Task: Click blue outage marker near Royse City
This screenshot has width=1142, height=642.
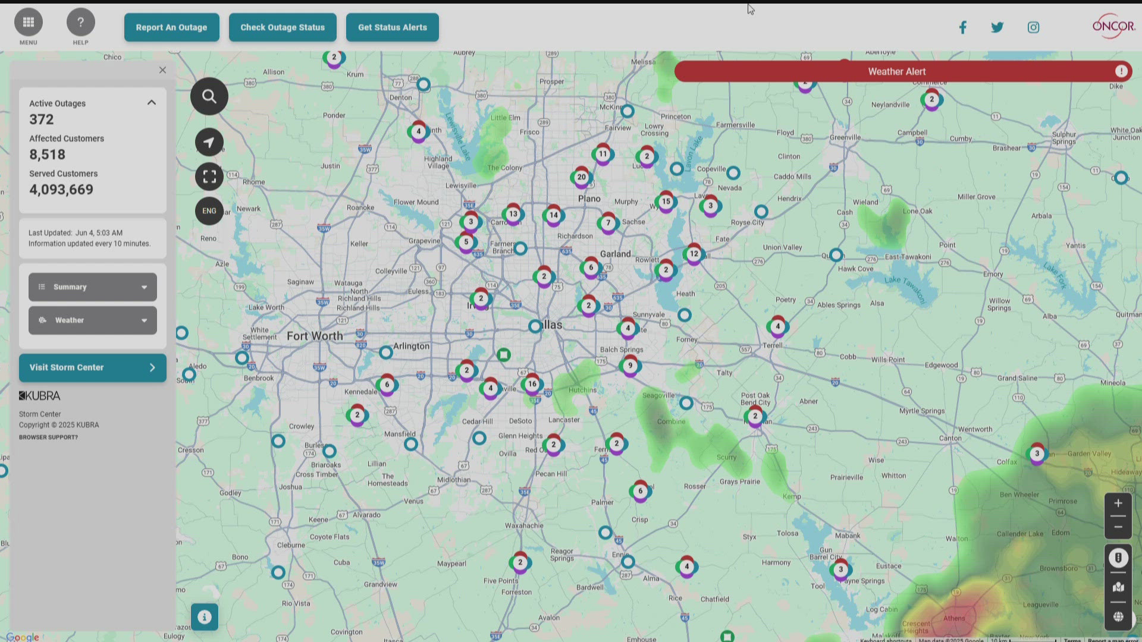Action: (761, 212)
